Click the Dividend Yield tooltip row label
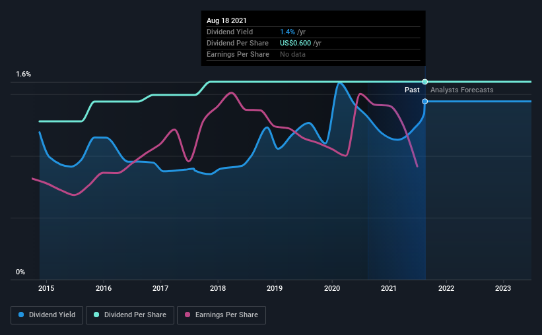Viewport: 542px width, 335px height. [230, 32]
